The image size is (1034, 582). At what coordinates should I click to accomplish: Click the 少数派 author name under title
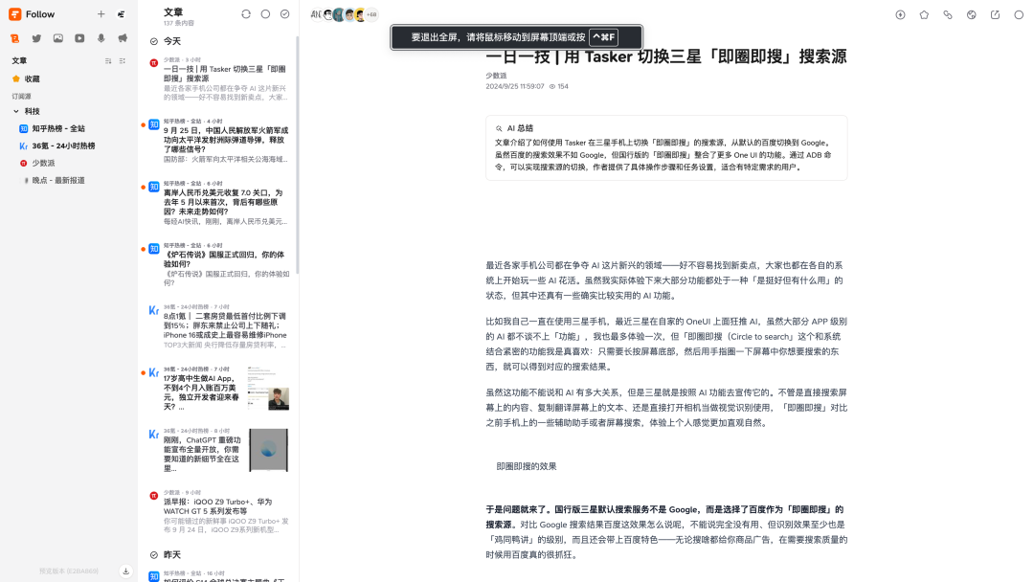click(x=496, y=76)
